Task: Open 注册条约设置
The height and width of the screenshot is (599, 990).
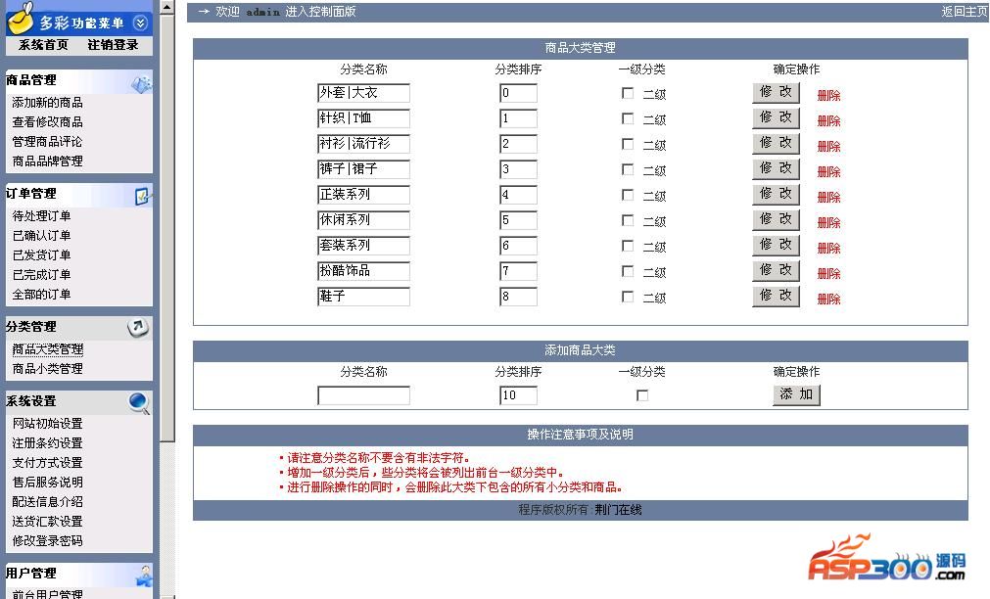Action: coord(47,443)
